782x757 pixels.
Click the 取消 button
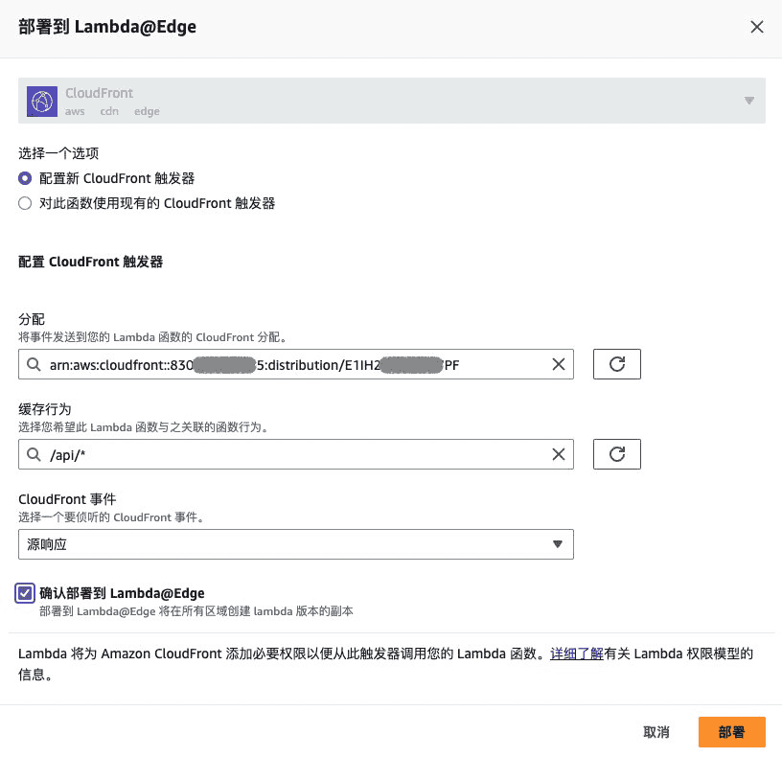tap(655, 732)
